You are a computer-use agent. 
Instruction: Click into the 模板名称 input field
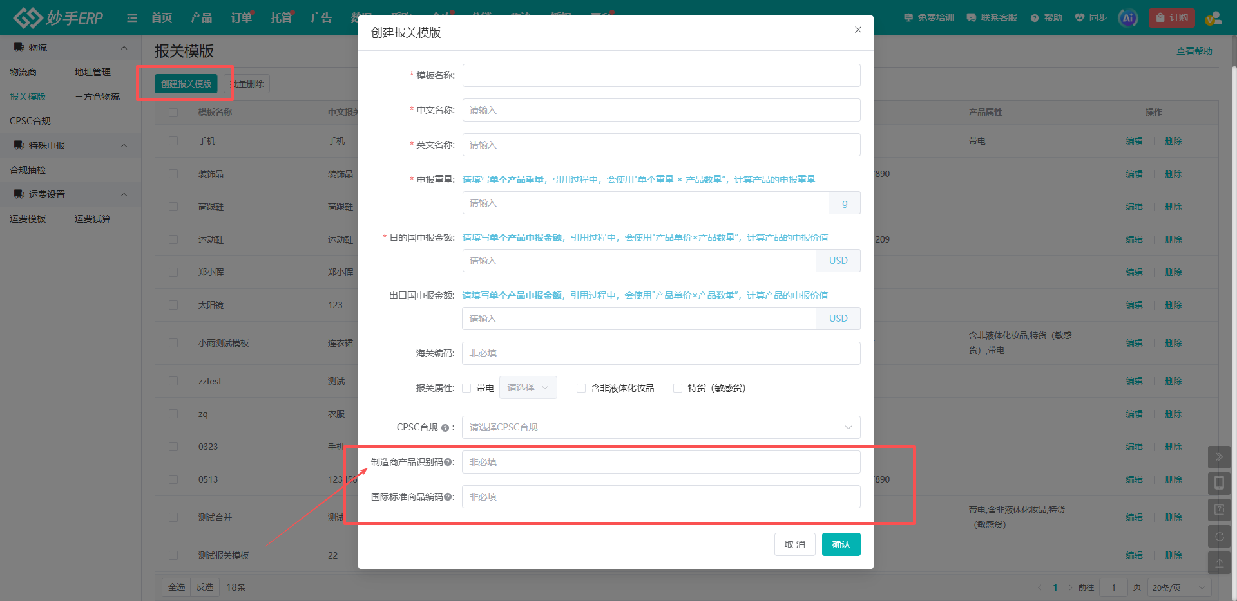661,75
